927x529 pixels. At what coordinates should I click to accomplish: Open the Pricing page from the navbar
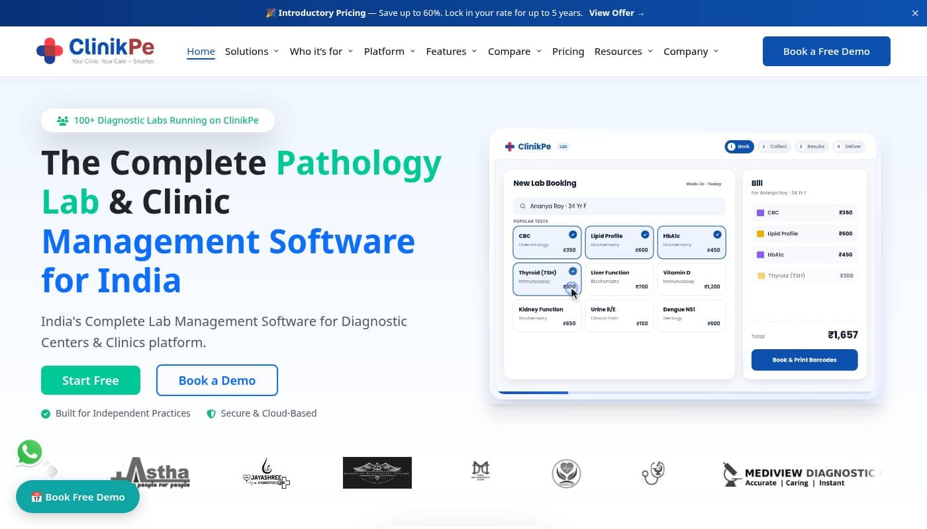(568, 52)
